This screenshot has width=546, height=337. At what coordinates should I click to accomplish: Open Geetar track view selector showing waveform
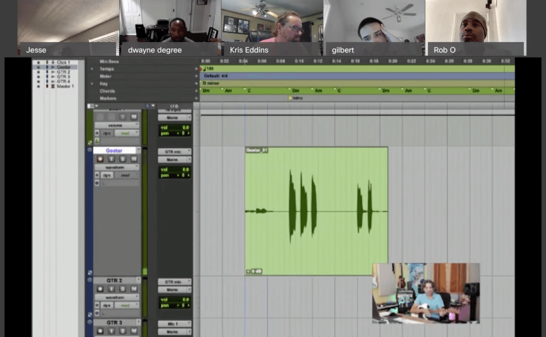(x=117, y=167)
